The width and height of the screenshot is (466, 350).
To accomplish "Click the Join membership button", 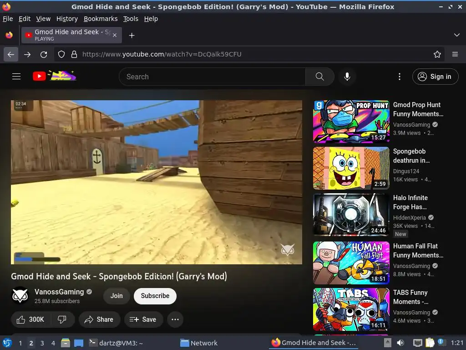I will click(x=116, y=296).
